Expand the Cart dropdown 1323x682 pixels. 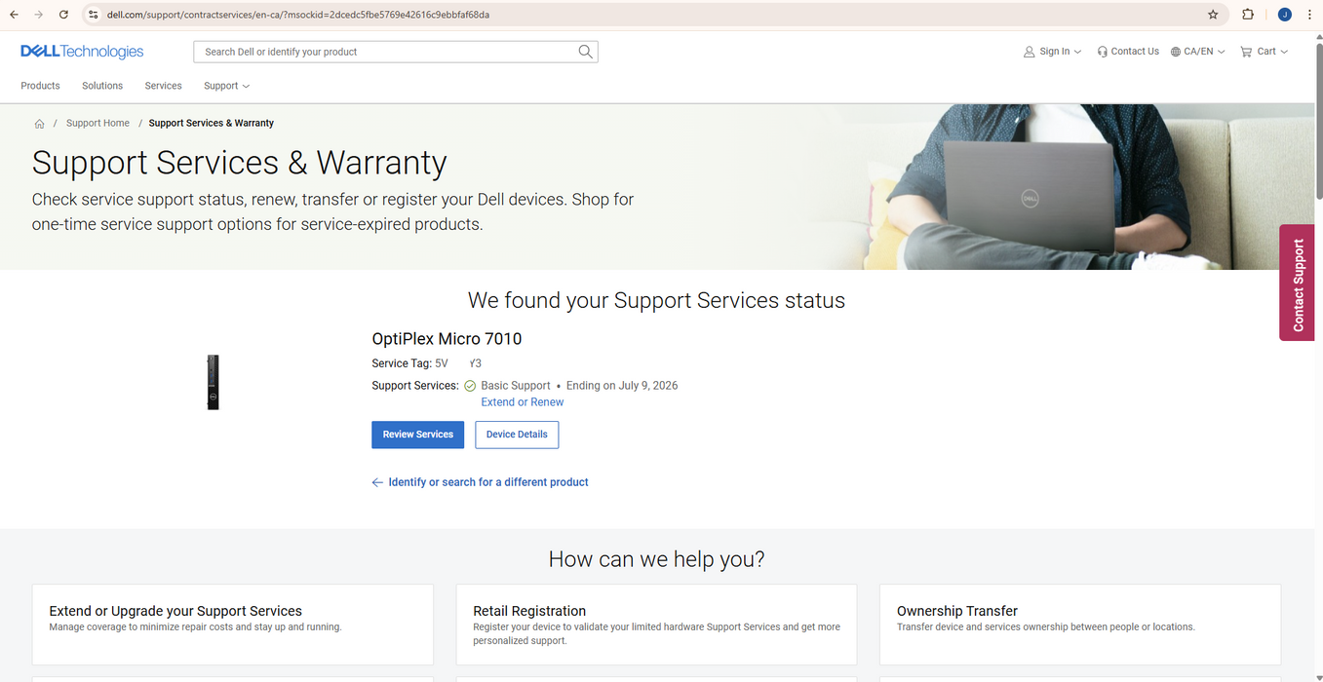tap(1264, 52)
